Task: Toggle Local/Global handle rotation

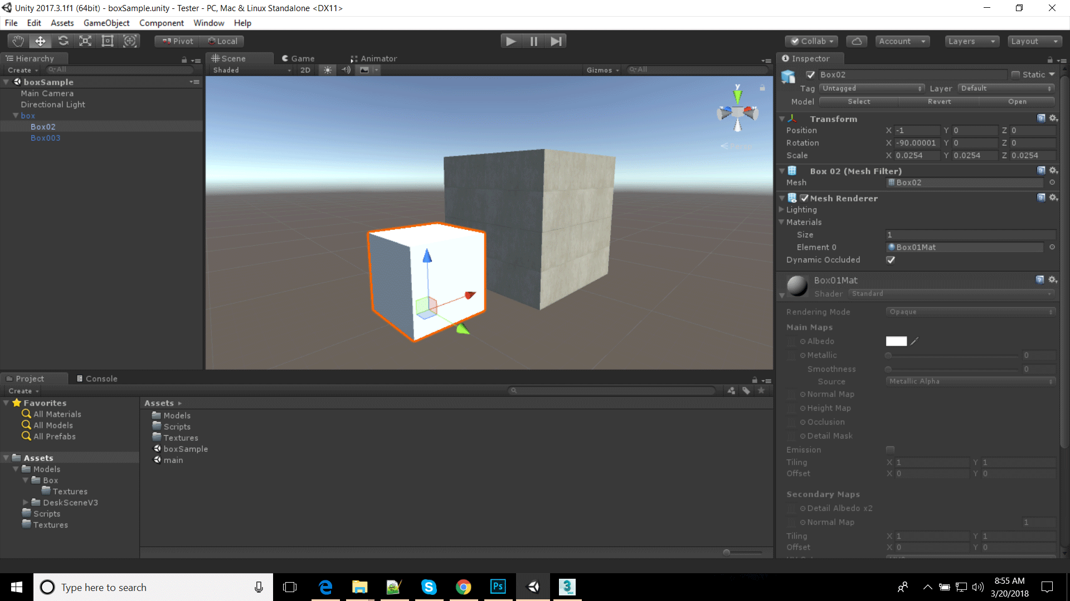Action: [222, 41]
